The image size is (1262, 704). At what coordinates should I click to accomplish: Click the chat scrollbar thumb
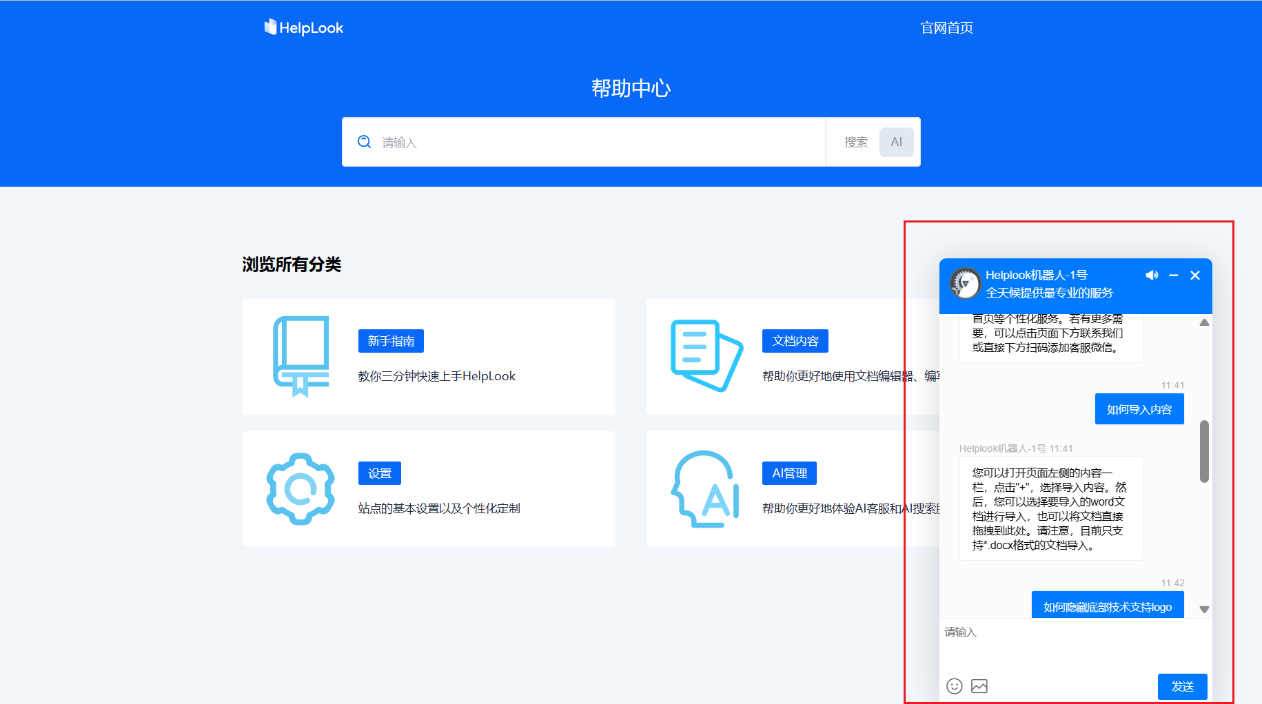(1204, 451)
